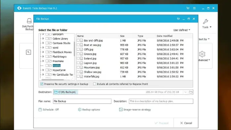The height and width of the screenshot is (130, 231).
Task: Open the Schedule: Off link
Action: 51,109
